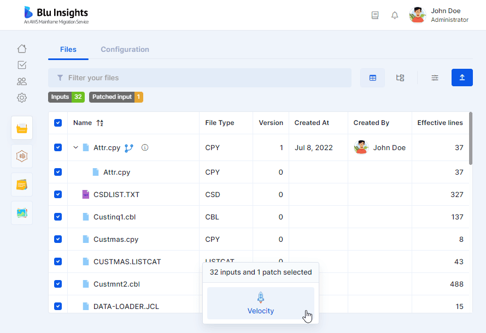The image size is (486, 333).
Task: Click the blue upload button
Action: pos(462,78)
